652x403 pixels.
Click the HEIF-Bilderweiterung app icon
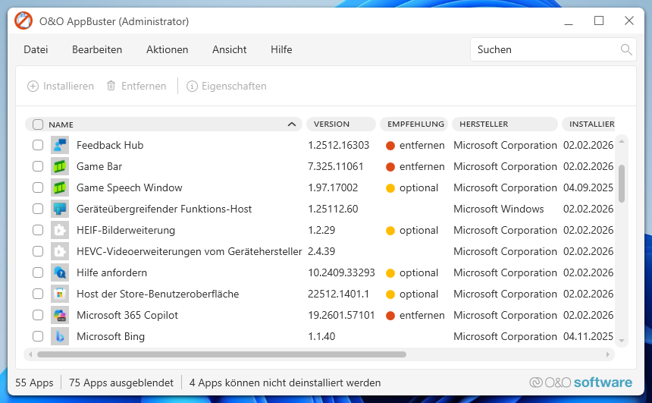60,230
